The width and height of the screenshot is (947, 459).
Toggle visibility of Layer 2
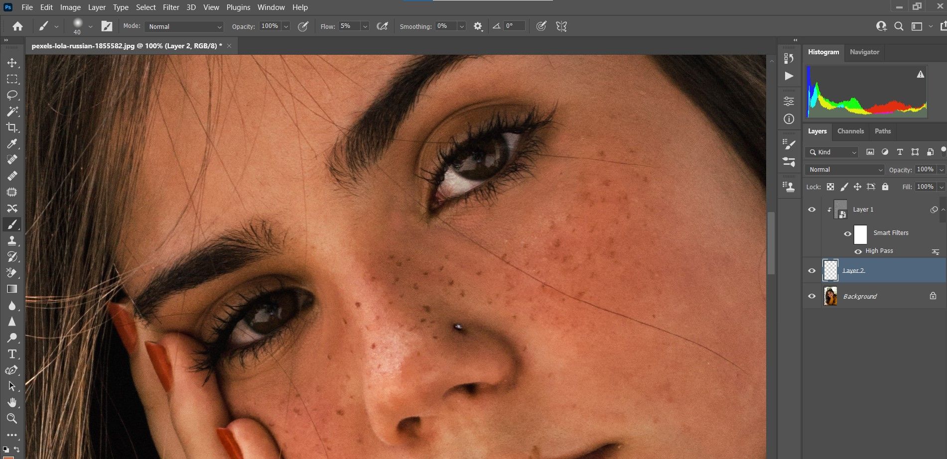tap(812, 271)
